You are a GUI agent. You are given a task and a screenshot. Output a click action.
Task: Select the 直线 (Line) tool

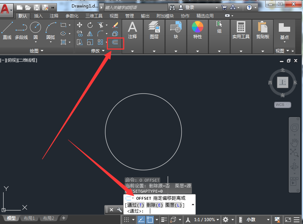click(x=7, y=31)
